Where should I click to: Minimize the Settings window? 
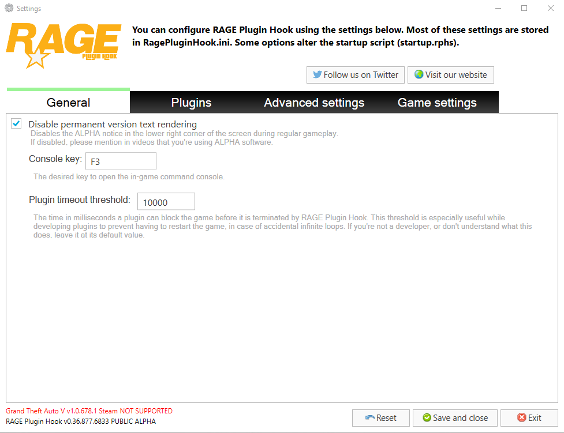[x=498, y=8]
